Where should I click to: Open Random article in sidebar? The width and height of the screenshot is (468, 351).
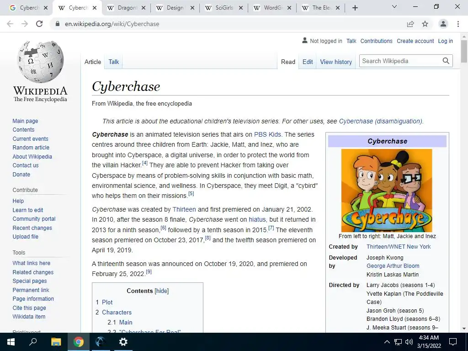coord(31,148)
